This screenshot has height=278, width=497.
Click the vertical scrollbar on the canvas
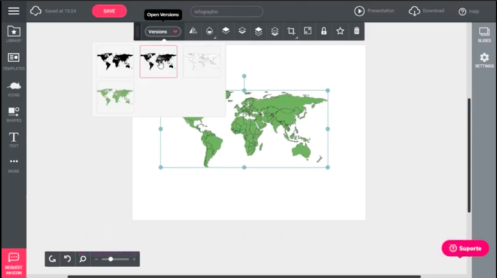click(x=469, y=155)
